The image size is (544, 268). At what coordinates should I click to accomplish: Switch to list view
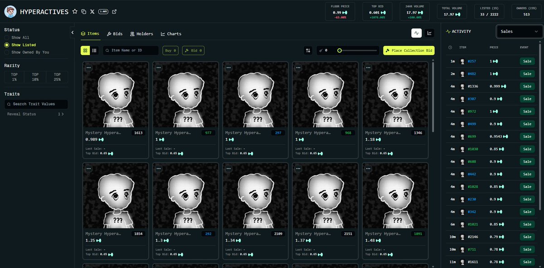94,50
